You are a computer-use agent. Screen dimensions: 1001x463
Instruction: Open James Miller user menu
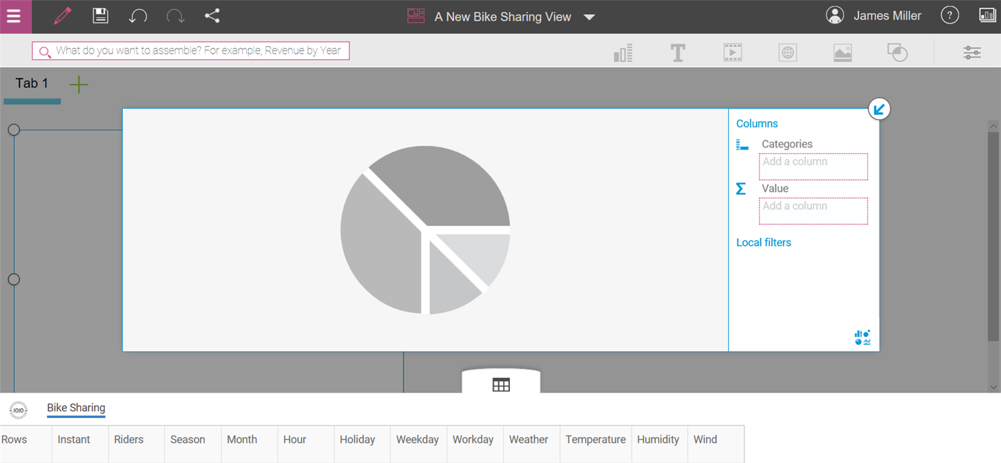874,16
